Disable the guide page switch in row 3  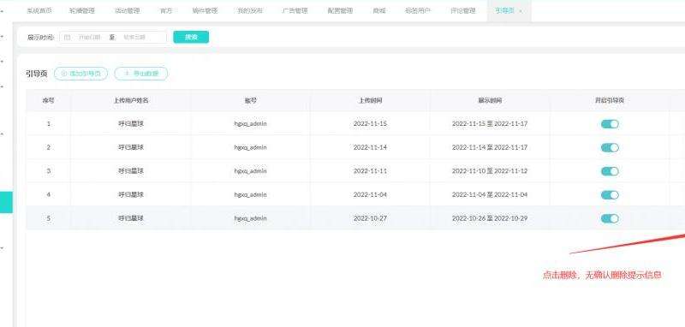[610, 171]
